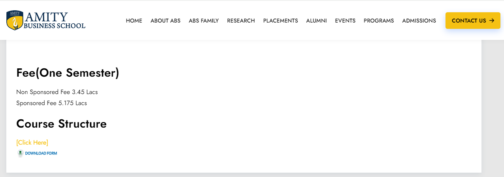504x177 pixels.
Task: Click the Amity Business School logo text
Action: click(54, 21)
